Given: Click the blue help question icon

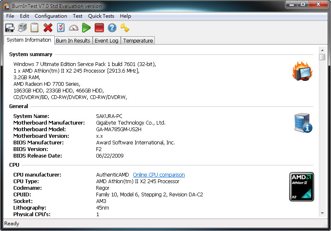Looking at the screenshot, I should 112,28.
